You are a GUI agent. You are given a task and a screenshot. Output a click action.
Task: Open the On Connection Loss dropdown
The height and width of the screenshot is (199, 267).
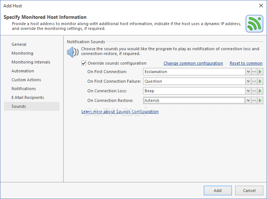click(x=248, y=91)
